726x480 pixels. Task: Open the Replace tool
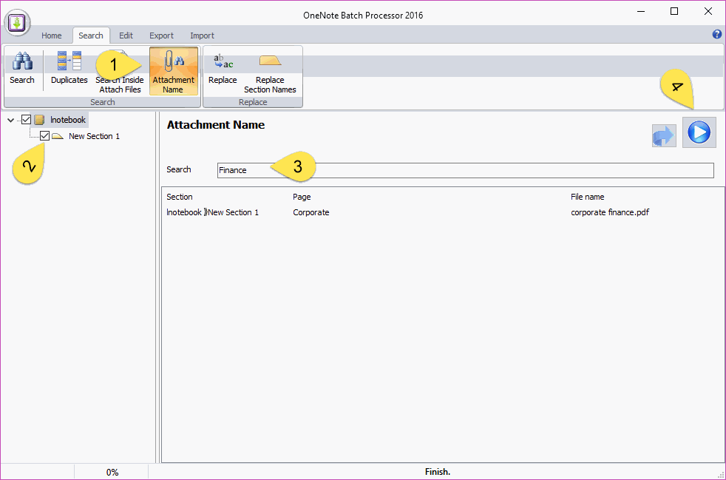click(223, 67)
